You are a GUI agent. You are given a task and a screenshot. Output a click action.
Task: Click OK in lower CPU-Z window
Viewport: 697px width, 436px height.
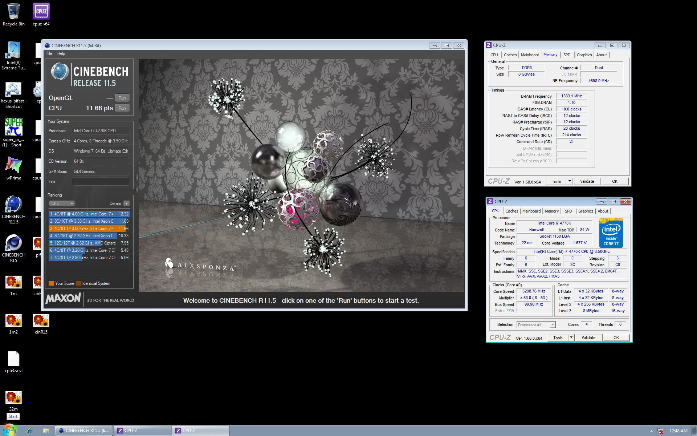pos(616,338)
